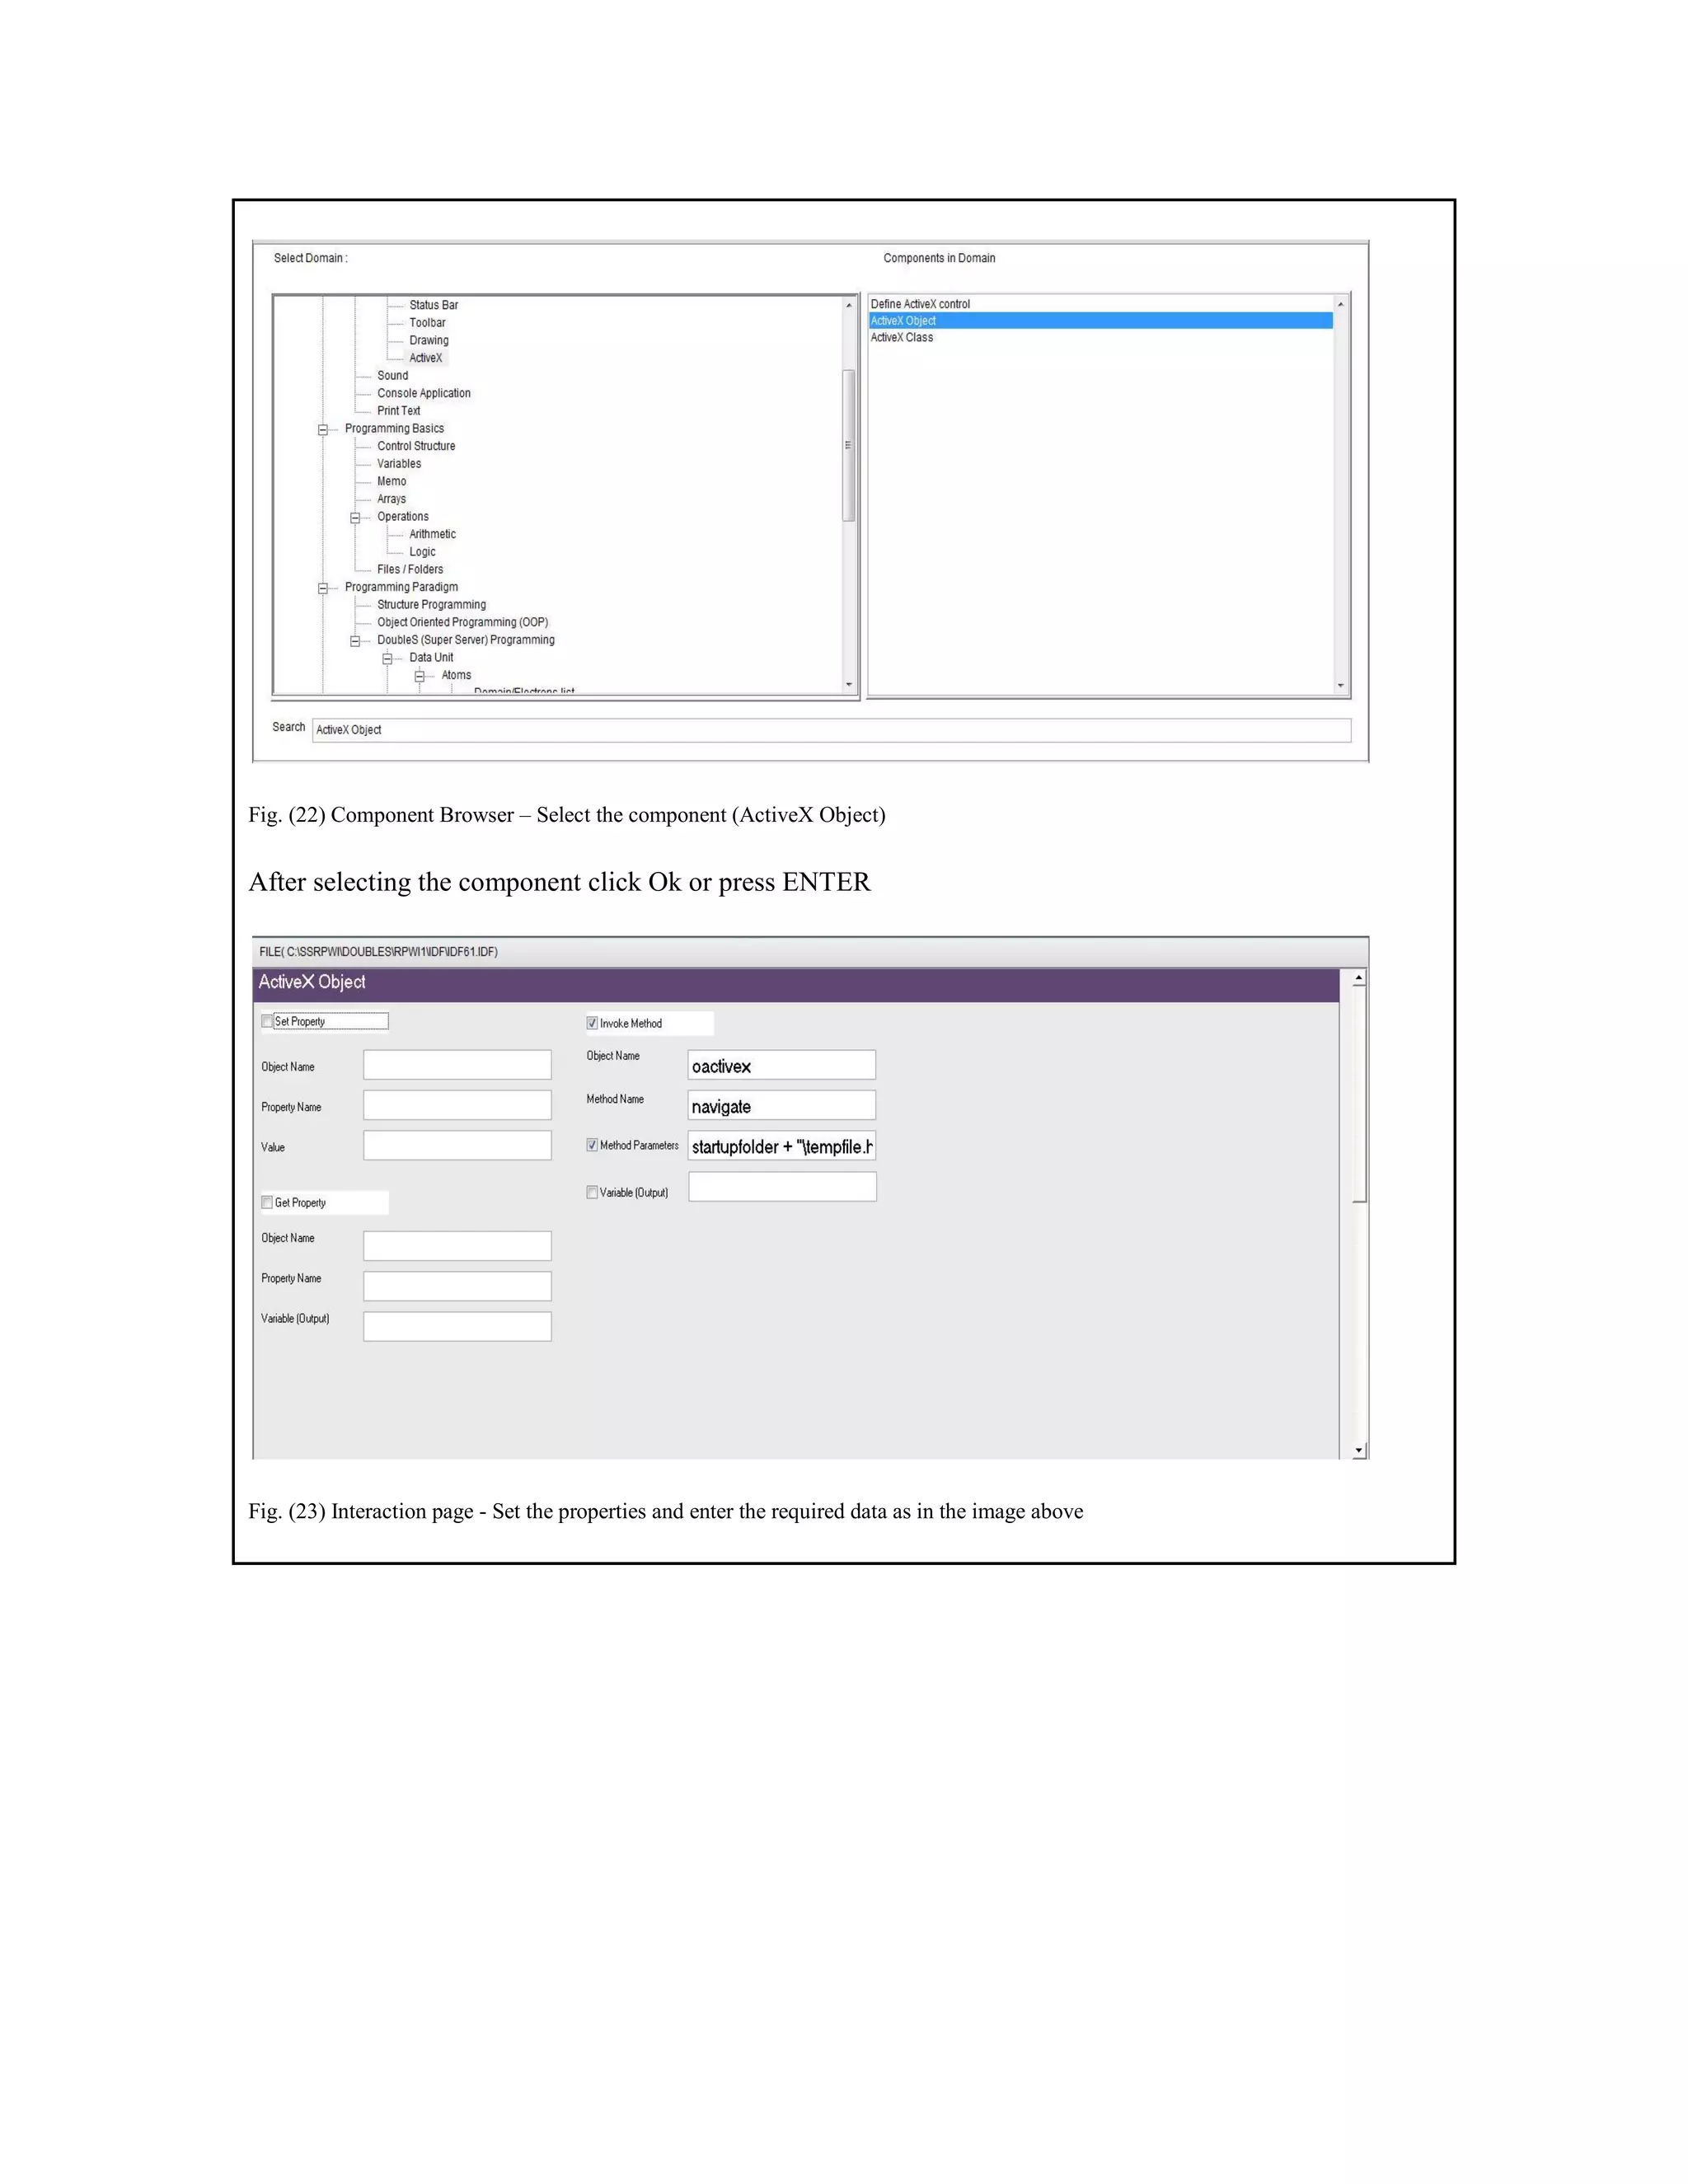
Task: Enable the Get Property checkbox
Action: pyautogui.click(x=267, y=1202)
